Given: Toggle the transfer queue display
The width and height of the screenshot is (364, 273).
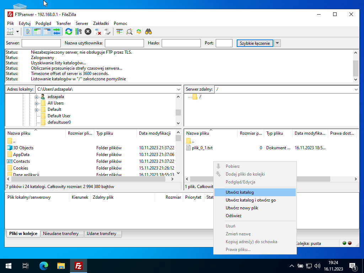Looking at the screenshot, I should coord(57,32).
